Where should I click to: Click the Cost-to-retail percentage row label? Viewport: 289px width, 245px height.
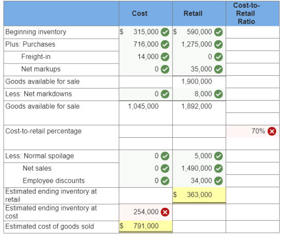[43, 132]
